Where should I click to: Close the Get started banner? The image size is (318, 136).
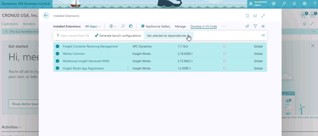313,46
